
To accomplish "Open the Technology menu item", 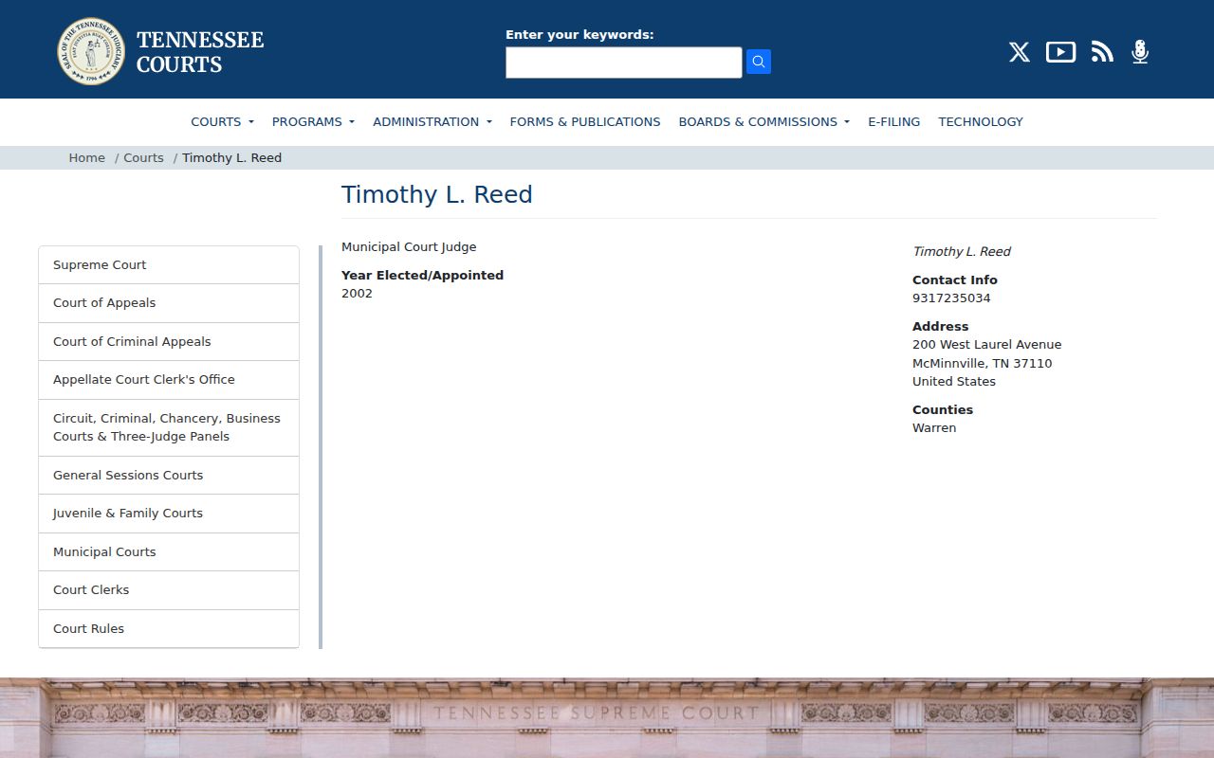I will [981, 121].
